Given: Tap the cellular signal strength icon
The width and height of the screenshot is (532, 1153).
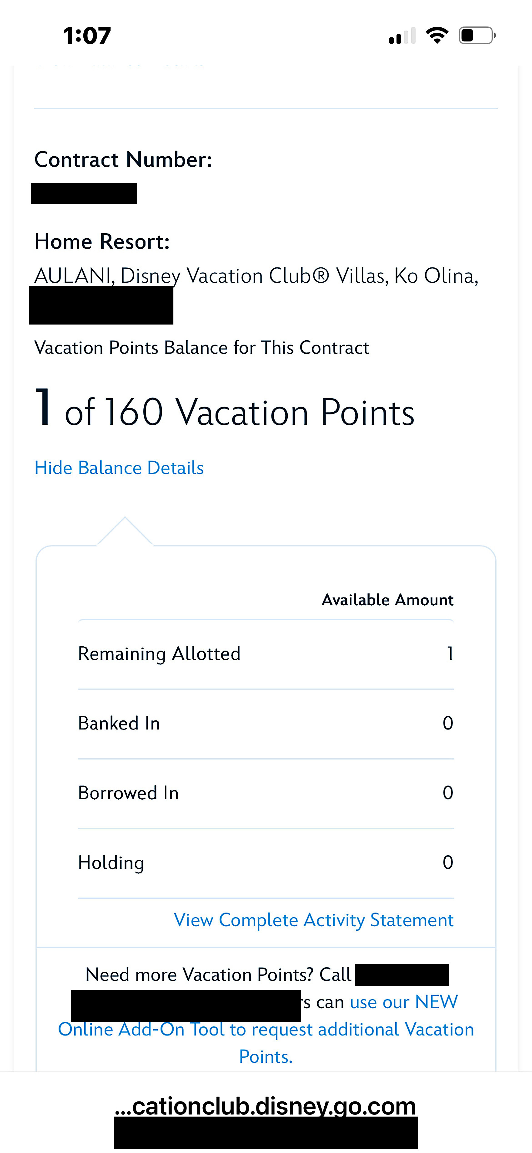Looking at the screenshot, I should 402,36.
